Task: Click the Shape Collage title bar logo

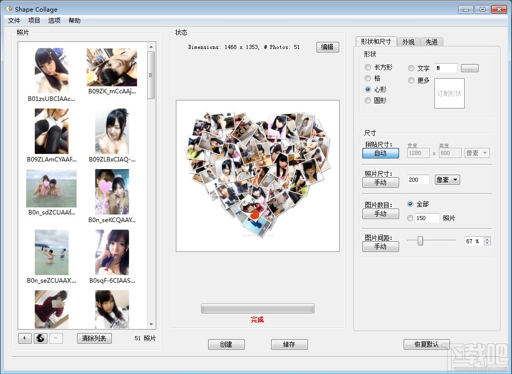Action: [9, 9]
